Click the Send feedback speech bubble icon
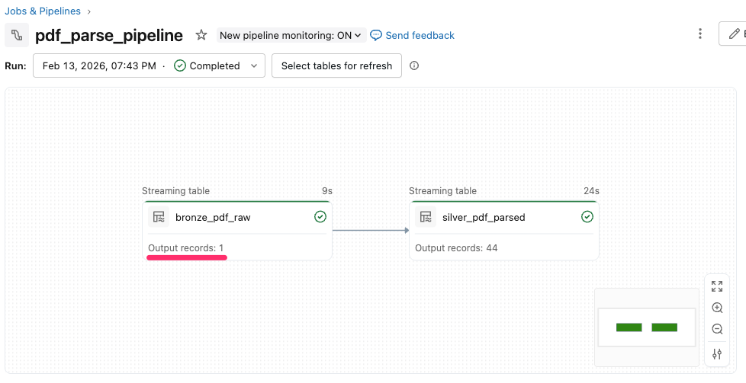Viewport: 746px width, 383px height. pyautogui.click(x=376, y=36)
